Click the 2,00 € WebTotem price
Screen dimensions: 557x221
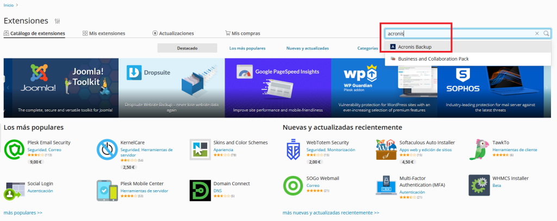click(315, 162)
